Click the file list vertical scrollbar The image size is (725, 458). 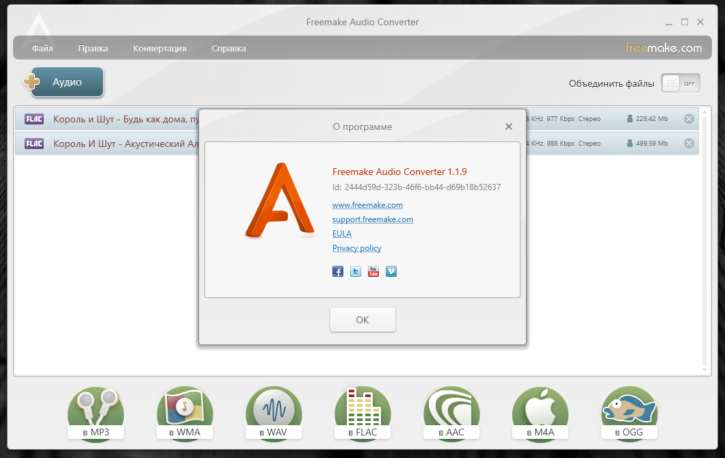click(x=704, y=241)
